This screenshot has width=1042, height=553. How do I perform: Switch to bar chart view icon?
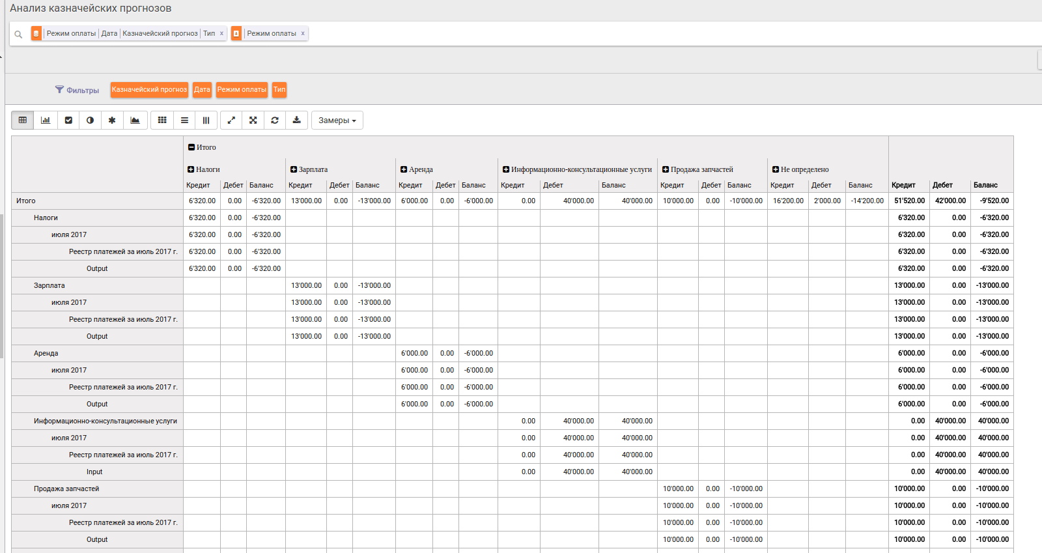46,120
